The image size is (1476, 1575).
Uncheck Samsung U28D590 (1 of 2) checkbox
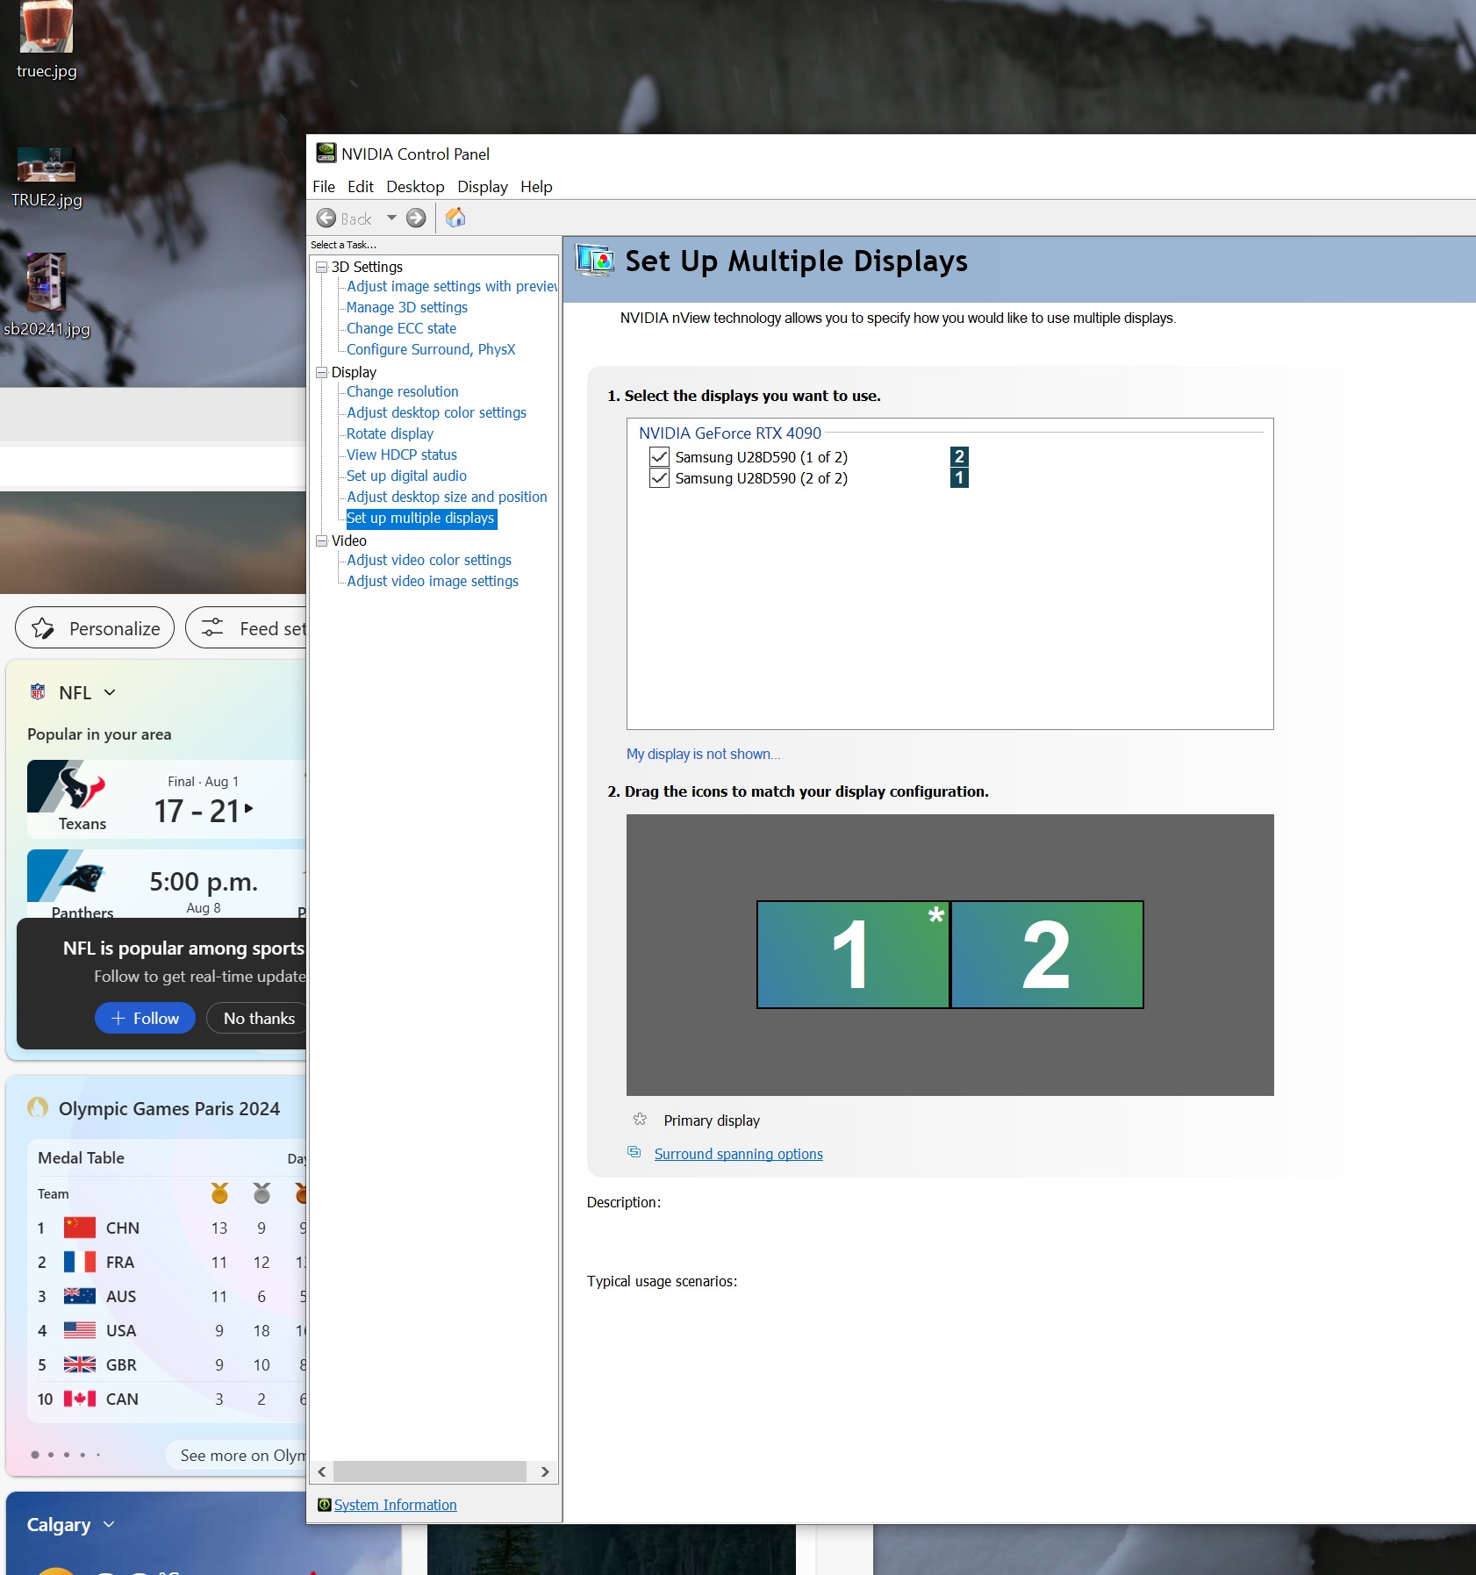point(659,457)
